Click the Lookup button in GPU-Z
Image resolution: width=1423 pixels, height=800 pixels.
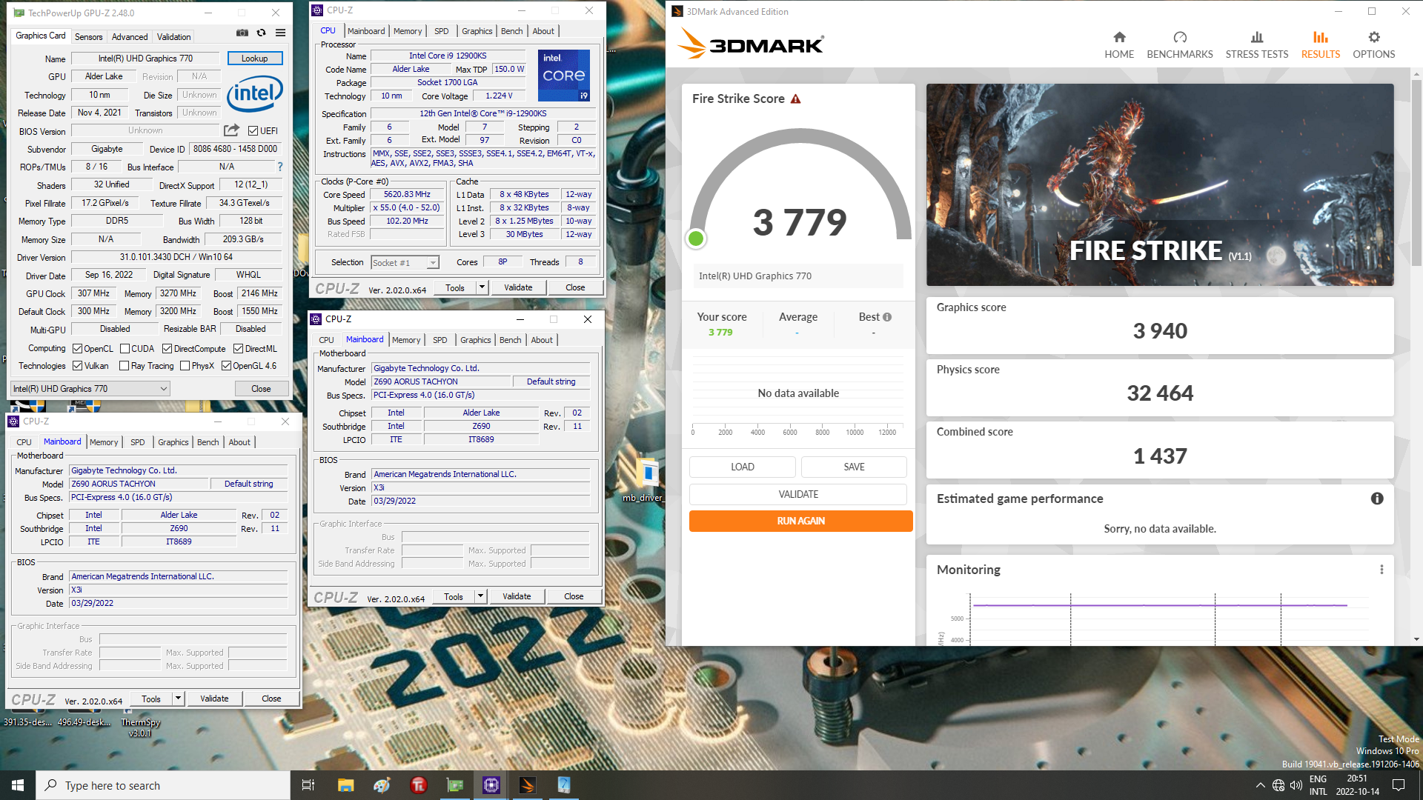[254, 59]
